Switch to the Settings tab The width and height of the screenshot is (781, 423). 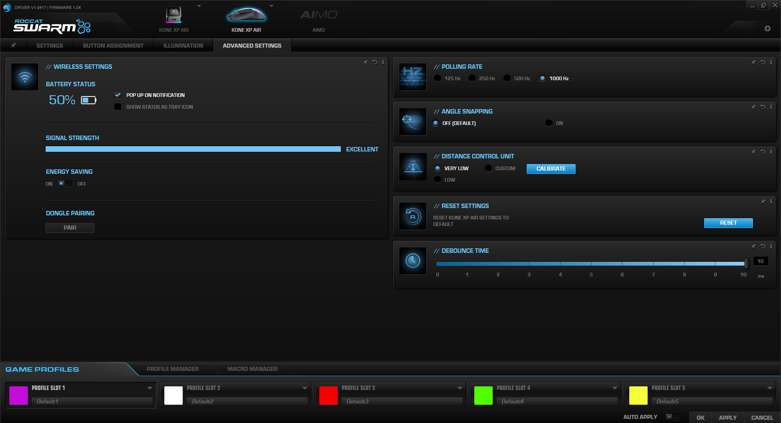pos(50,46)
